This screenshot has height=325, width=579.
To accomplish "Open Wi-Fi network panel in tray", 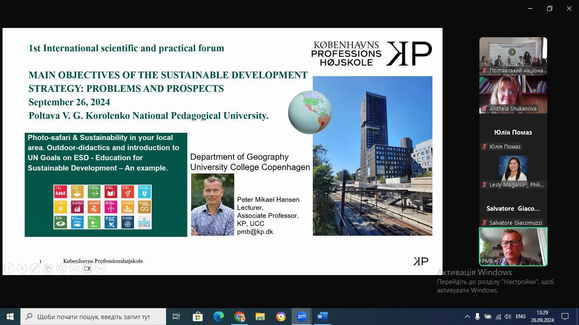I will click(498, 317).
